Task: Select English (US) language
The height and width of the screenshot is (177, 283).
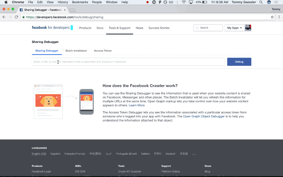Action: 39,154
